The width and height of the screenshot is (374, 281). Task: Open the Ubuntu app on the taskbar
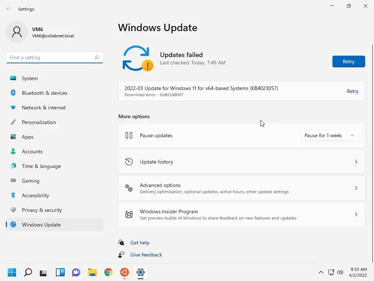[125, 272]
